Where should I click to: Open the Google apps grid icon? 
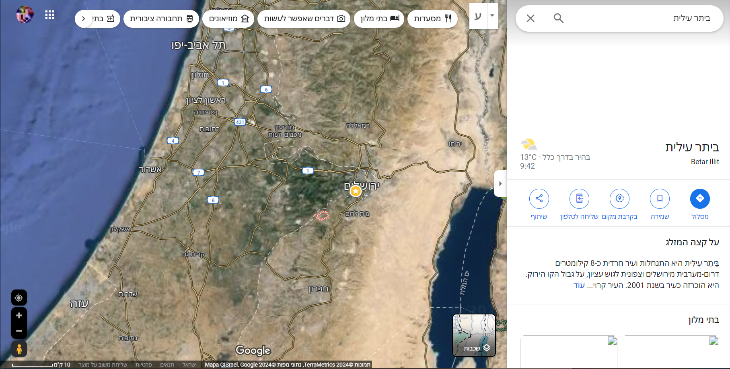tap(50, 14)
